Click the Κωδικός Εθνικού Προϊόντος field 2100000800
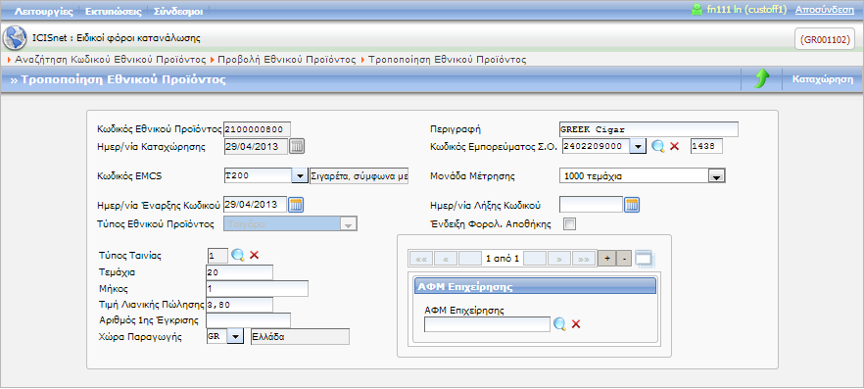This screenshot has height=389, width=864. pyautogui.click(x=257, y=129)
